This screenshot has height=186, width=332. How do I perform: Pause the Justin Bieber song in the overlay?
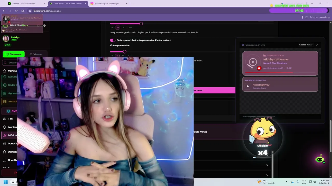6,19
